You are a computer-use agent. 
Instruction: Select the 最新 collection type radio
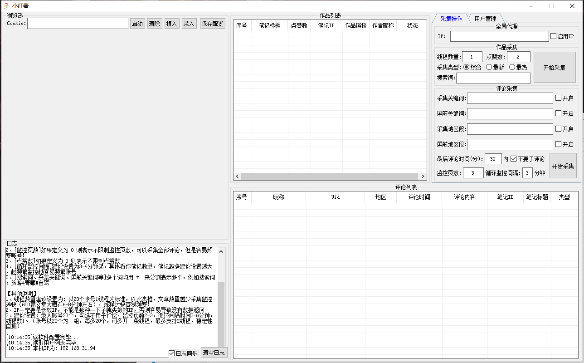pyautogui.click(x=489, y=67)
